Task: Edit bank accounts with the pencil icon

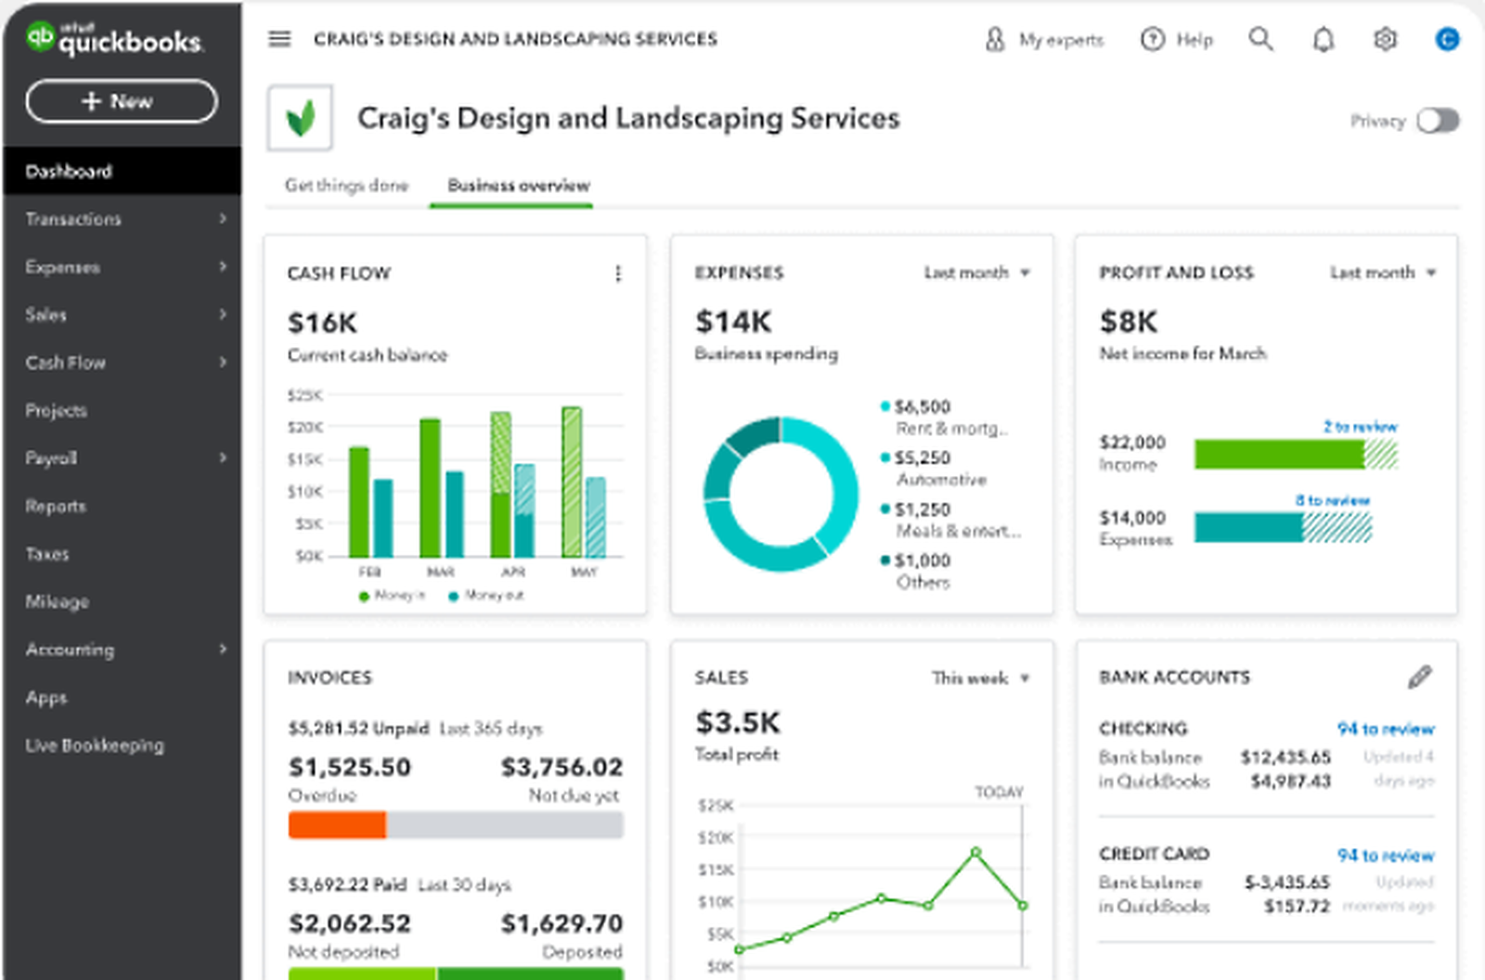Action: click(x=1418, y=677)
